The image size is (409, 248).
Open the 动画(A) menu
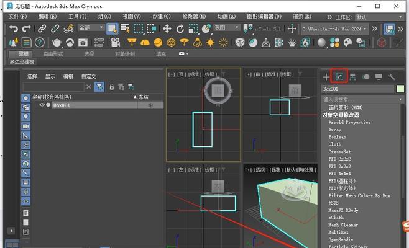[x=226, y=17]
